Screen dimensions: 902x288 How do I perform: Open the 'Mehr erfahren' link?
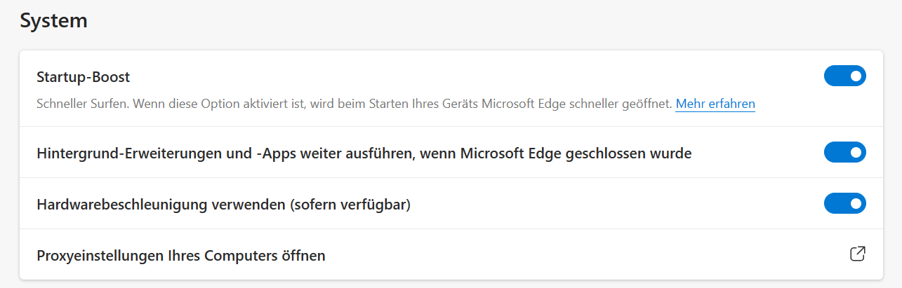pos(715,104)
